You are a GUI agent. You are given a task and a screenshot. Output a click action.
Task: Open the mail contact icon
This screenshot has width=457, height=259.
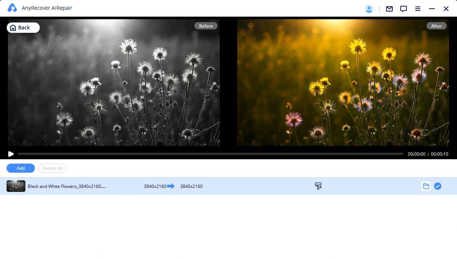coord(389,9)
